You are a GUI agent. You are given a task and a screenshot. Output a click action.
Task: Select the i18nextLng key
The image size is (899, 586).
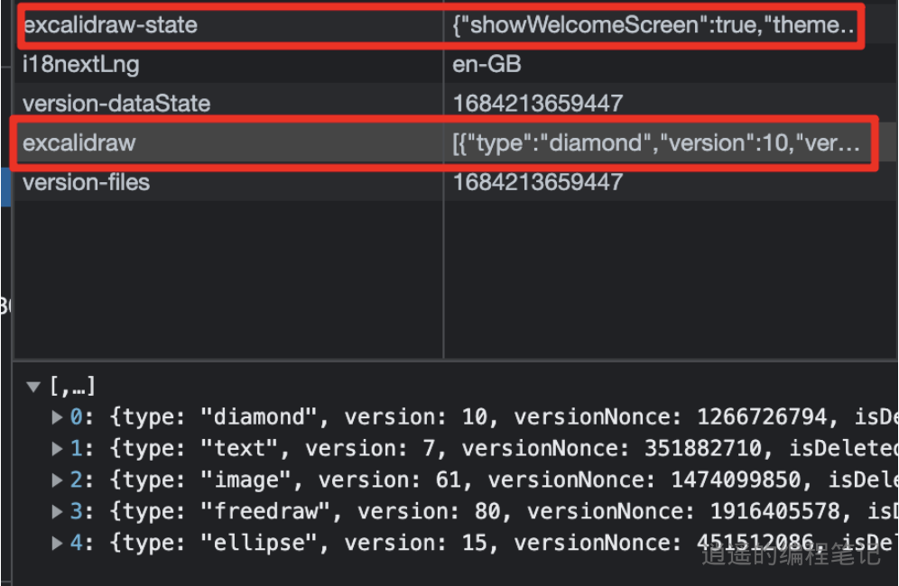tap(81, 64)
